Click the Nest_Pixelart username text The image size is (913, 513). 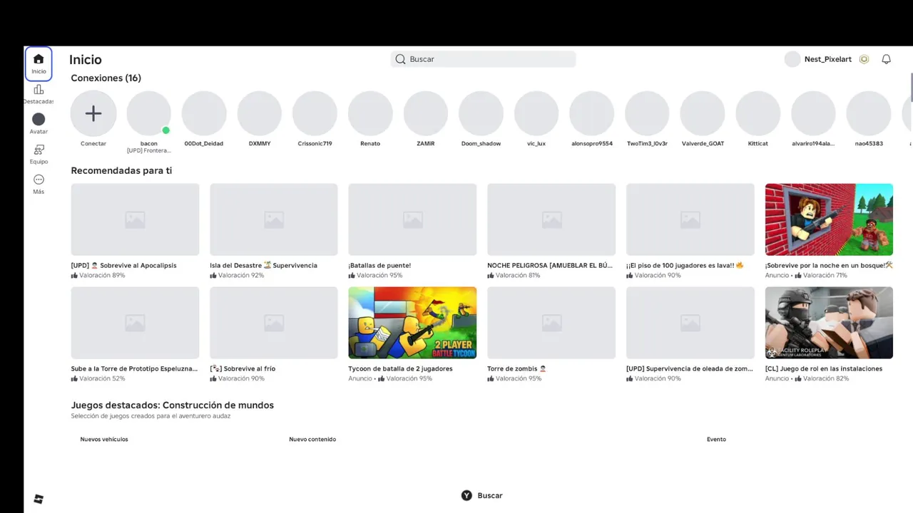(x=828, y=59)
